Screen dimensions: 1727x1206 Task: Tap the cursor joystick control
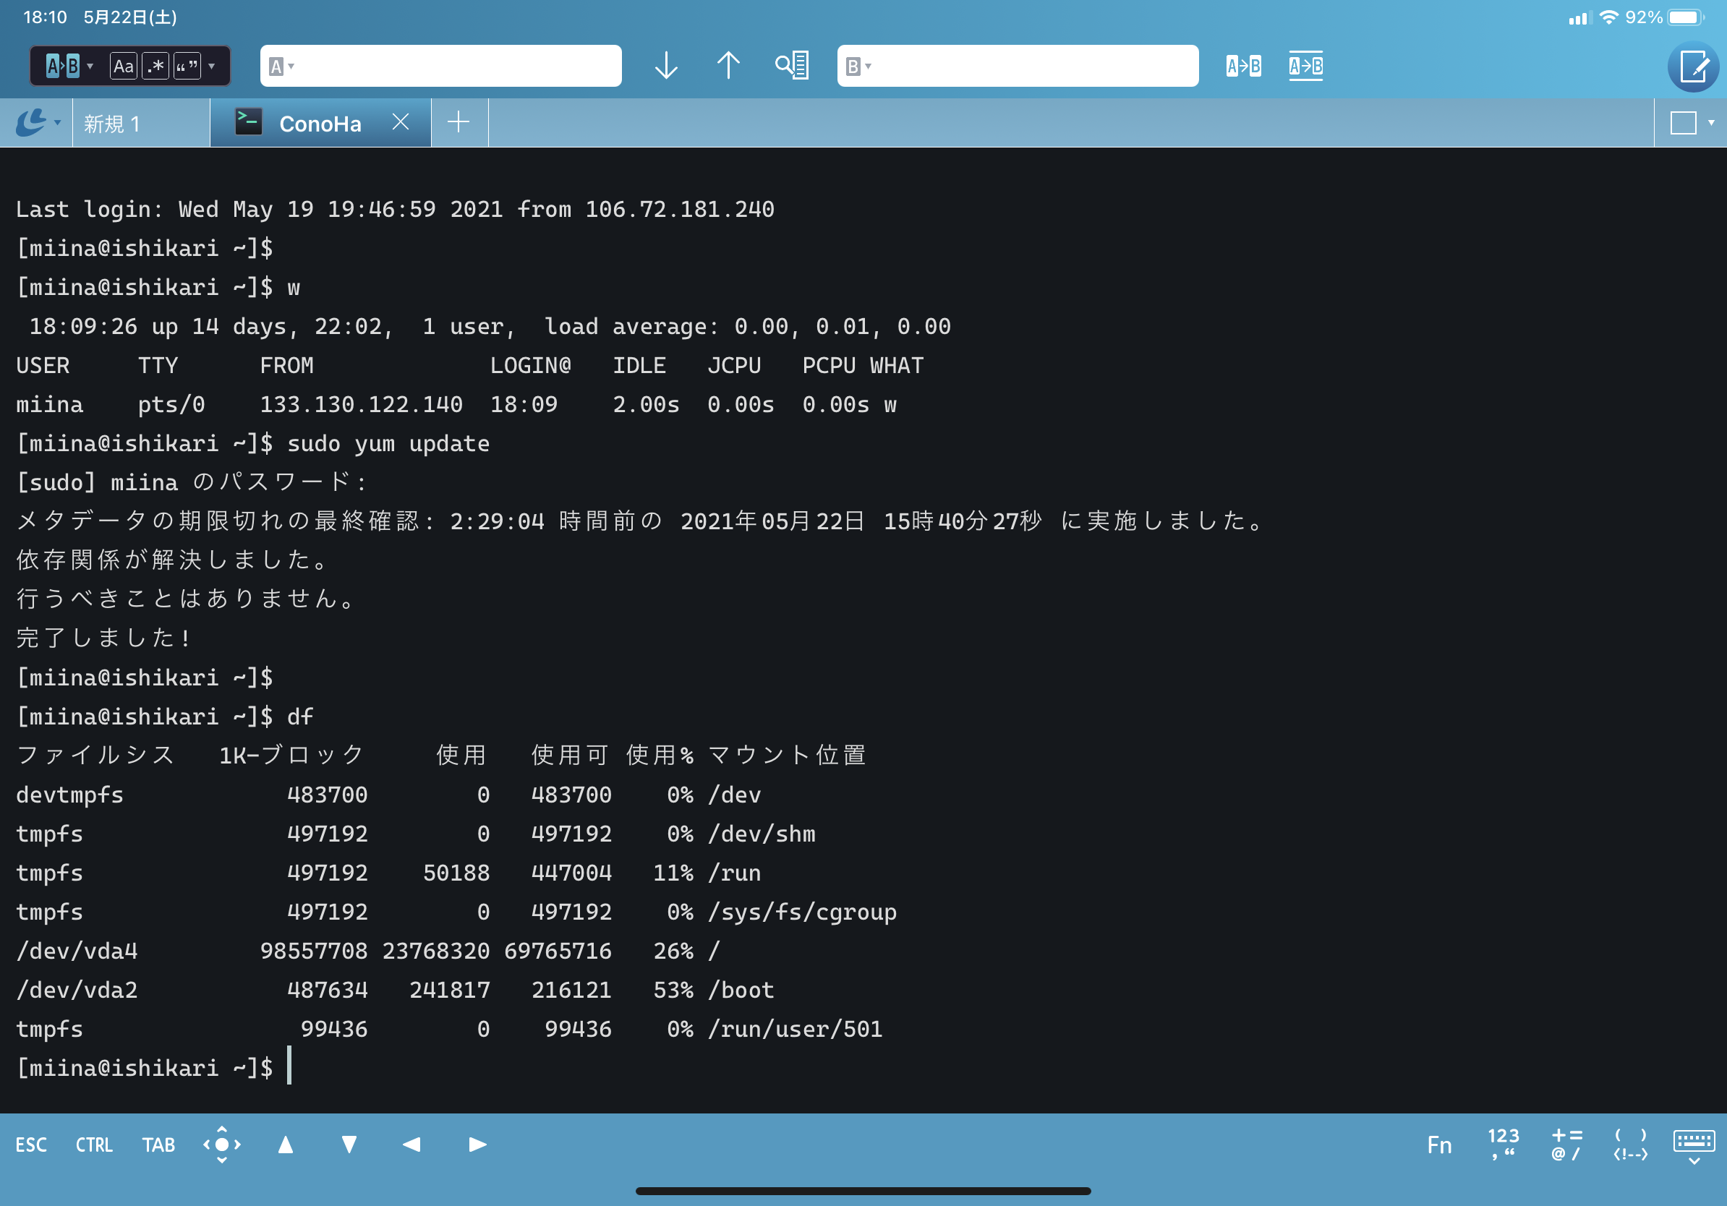click(x=222, y=1145)
